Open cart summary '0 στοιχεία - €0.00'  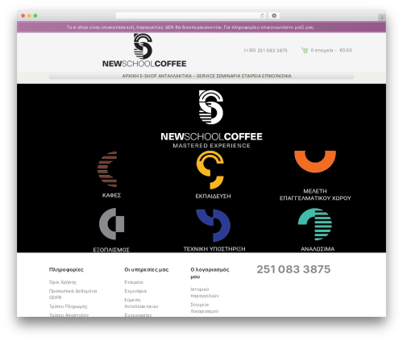tap(331, 50)
